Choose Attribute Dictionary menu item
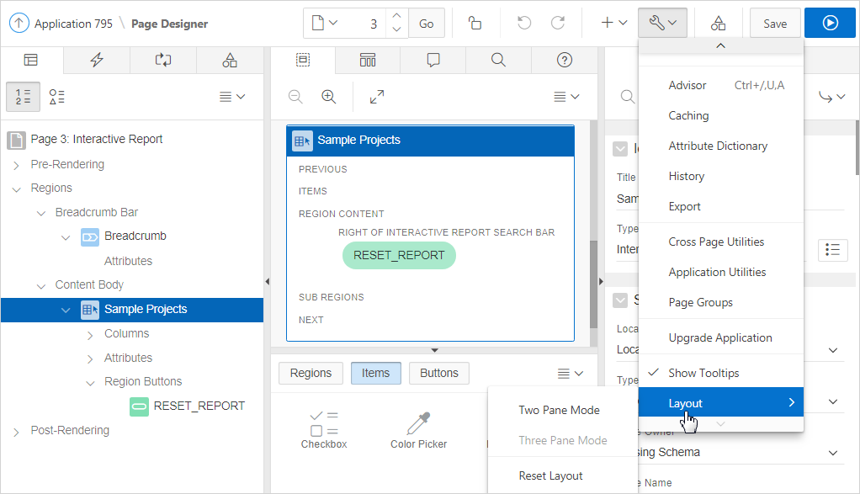The height and width of the screenshot is (494, 860). [x=721, y=146]
